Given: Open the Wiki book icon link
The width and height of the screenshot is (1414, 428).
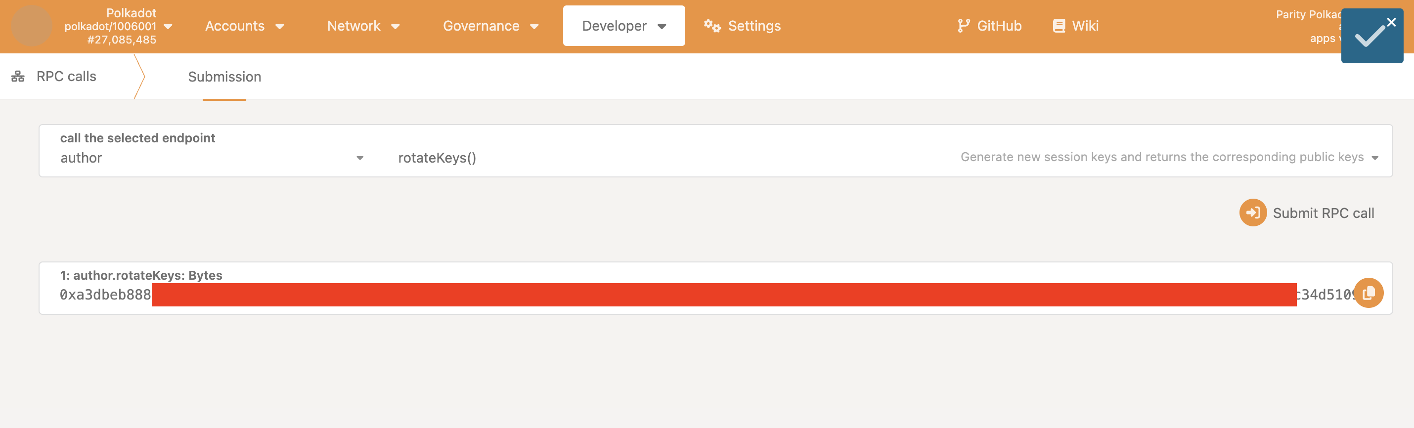Looking at the screenshot, I should [1059, 26].
